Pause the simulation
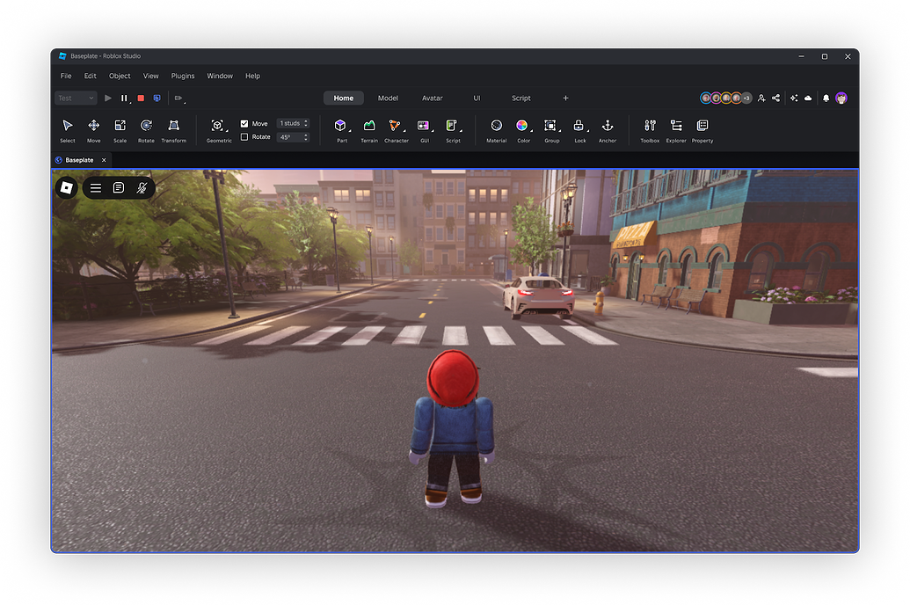910x605 pixels. click(124, 98)
